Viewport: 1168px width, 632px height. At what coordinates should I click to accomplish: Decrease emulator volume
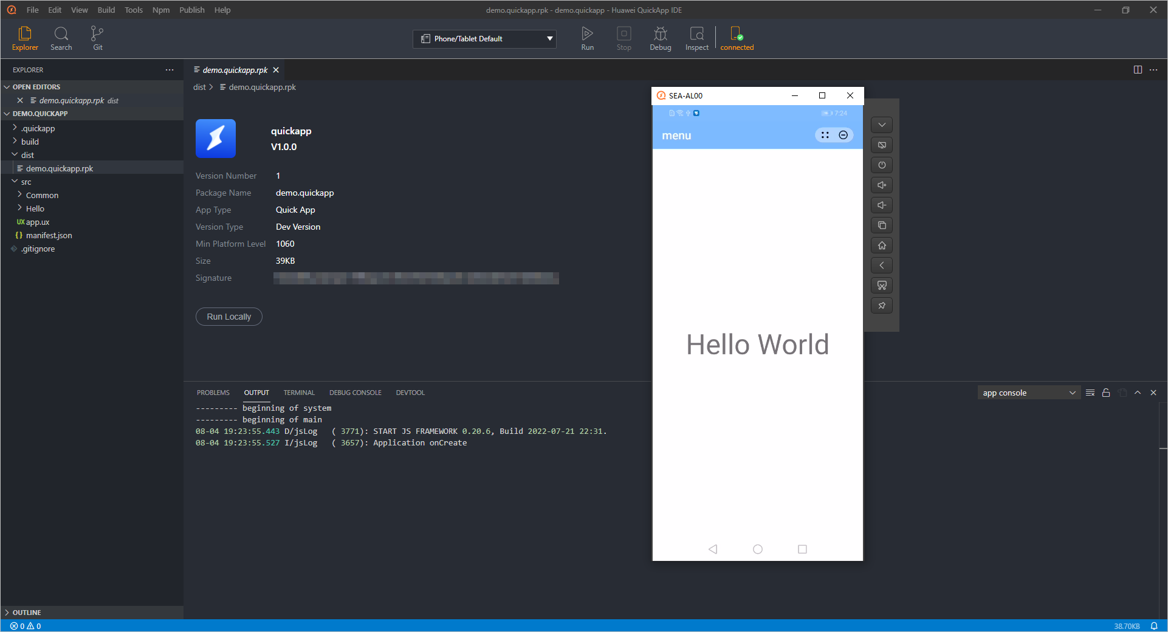(882, 205)
